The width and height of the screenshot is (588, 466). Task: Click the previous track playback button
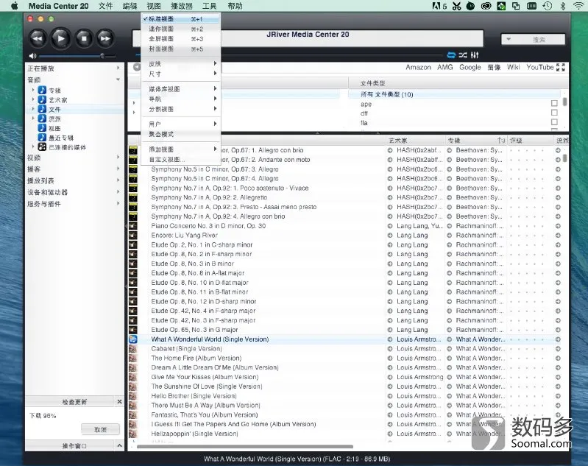[x=38, y=38]
